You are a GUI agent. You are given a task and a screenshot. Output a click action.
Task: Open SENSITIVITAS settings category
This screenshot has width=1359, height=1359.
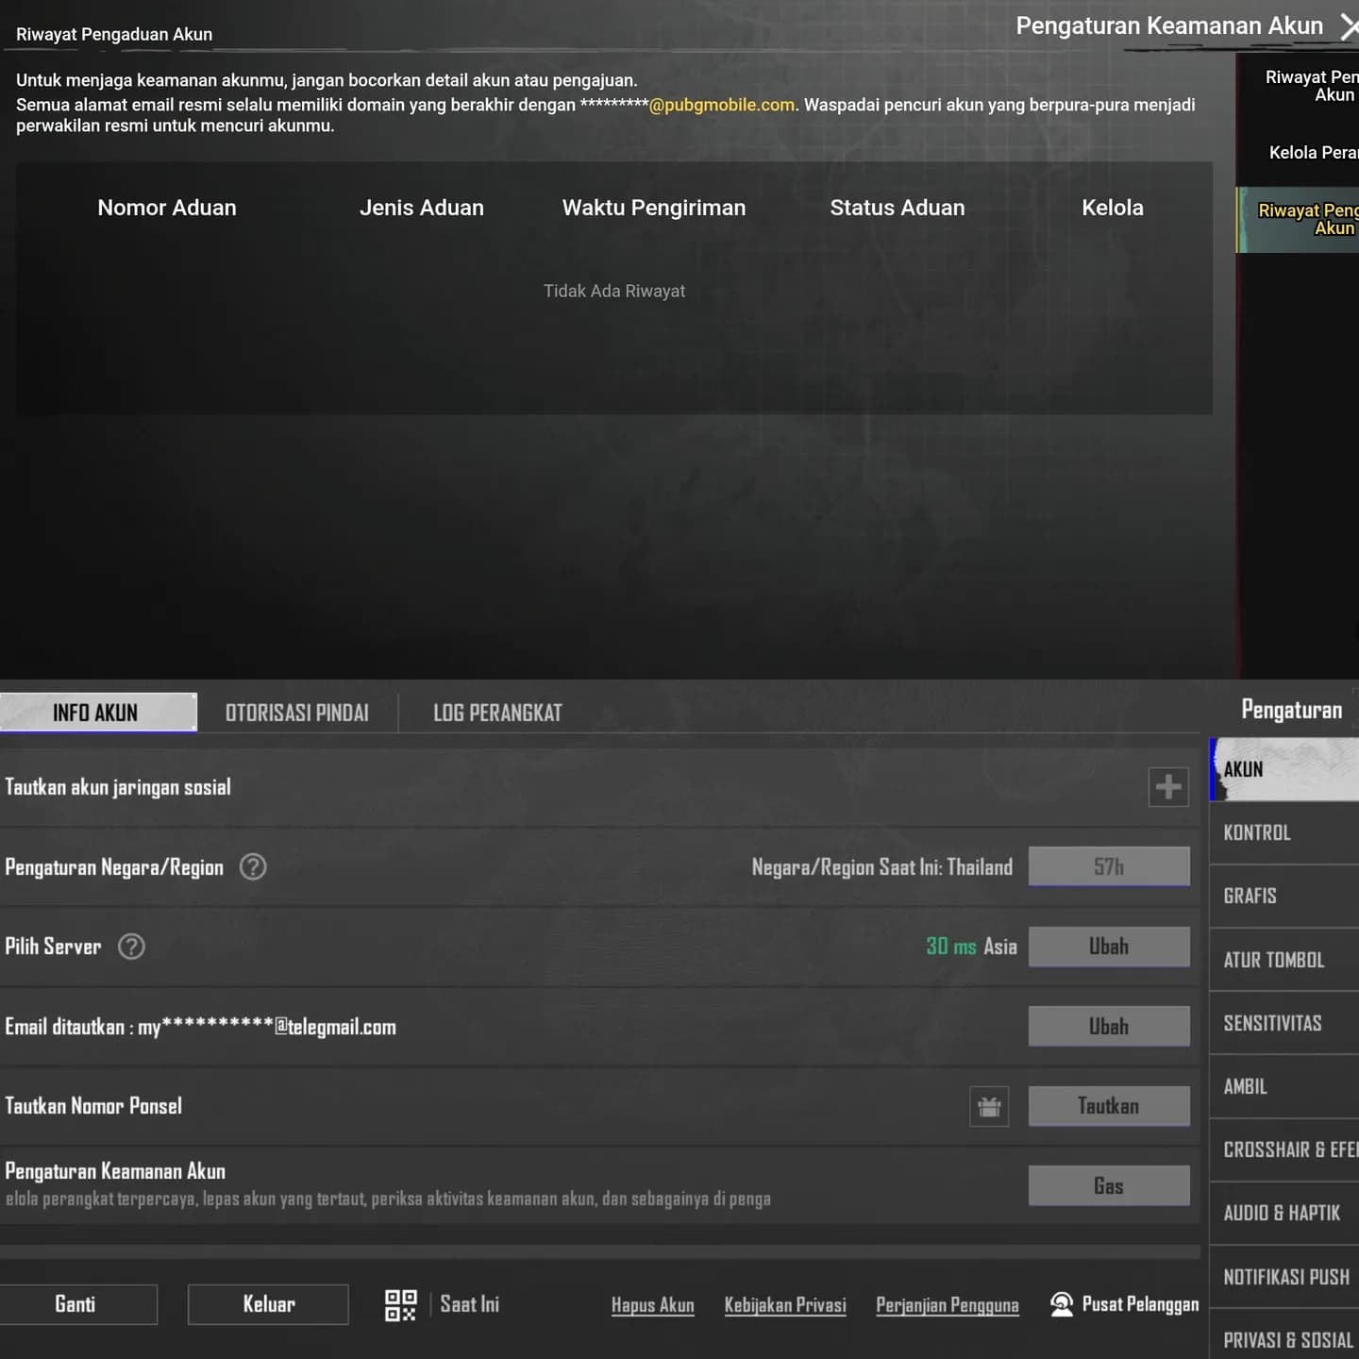pyautogui.click(x=1284, y=1023)
